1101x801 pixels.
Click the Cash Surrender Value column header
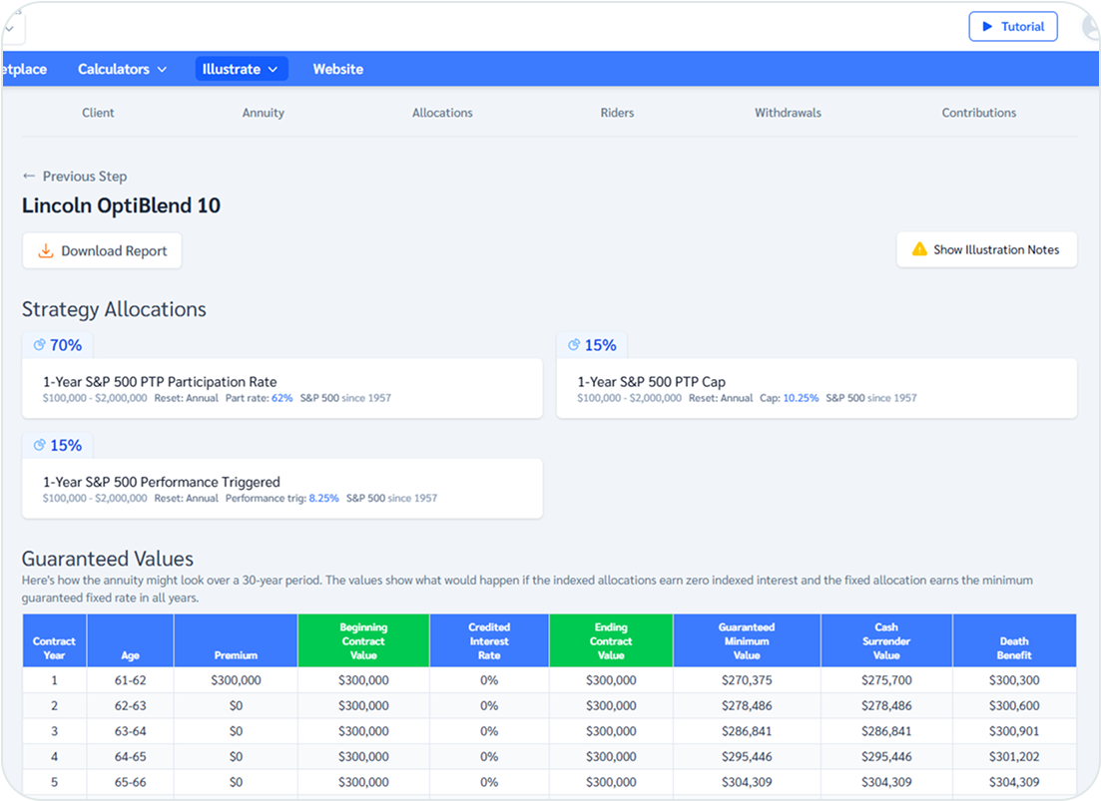(886, 640)
